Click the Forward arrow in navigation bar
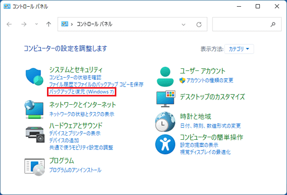Image resolution: width=287 pixels, height=195 pixels. click(x=24, y=24)
